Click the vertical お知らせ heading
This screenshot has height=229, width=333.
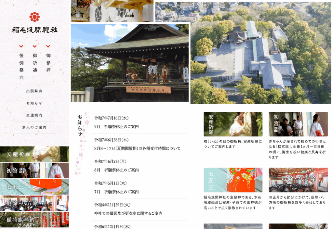click(x=80, y=125)
